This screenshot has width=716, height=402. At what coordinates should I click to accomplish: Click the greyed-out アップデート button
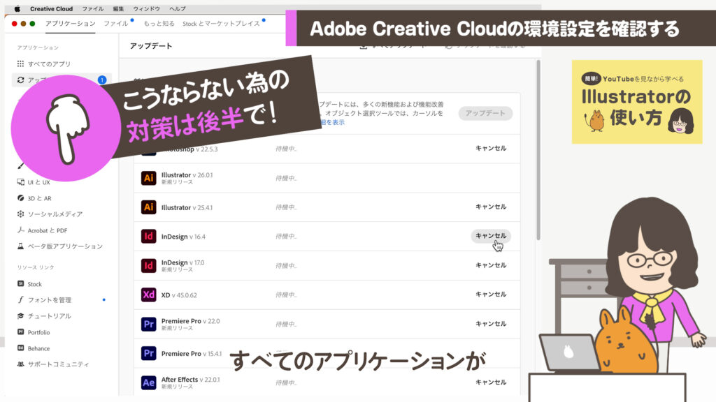[x=485, y=113]
